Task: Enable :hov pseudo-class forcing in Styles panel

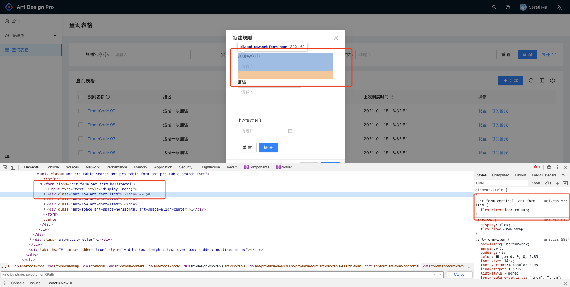Action: [536, 183]
